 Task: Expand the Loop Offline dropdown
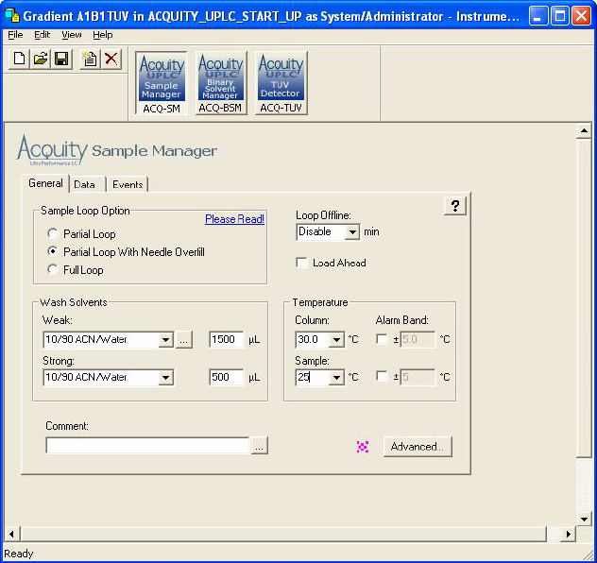(x=352, y=231)
